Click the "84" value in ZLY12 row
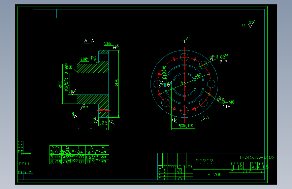292x189 pixels. [80, 152]
